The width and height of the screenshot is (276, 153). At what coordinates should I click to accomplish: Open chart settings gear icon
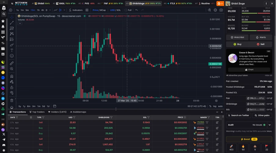[215, 10]
